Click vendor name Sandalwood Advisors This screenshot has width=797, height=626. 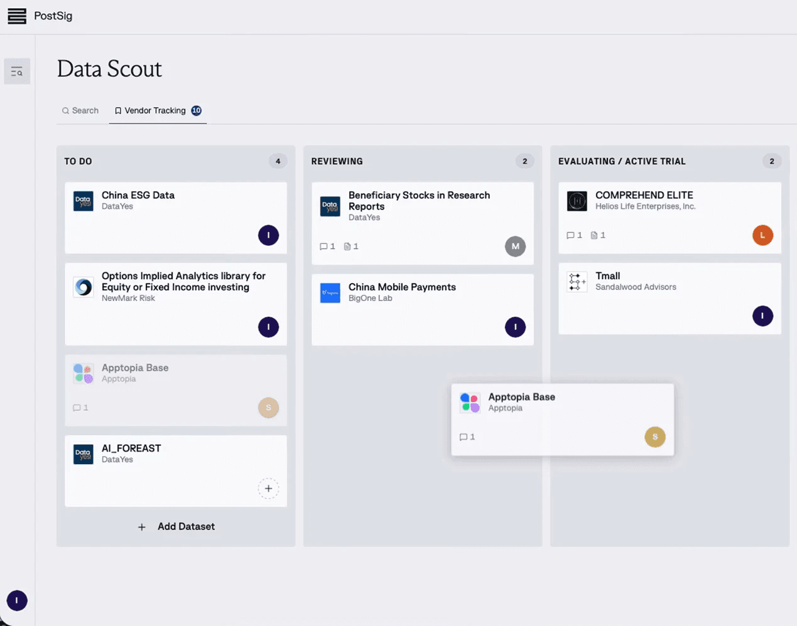[x=636, y=287]
